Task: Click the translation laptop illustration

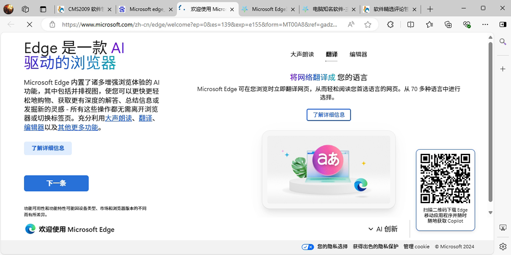Action: tap(329, 170)
